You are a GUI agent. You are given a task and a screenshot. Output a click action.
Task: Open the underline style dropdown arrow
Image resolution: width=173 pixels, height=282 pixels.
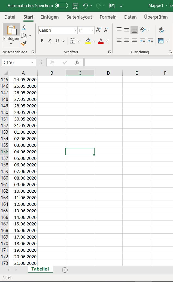(x=64, y=41)
